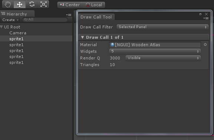Open the Create dropdown in Hierarchy
This screenshot has height=140, width=214.
click(10, 20)
